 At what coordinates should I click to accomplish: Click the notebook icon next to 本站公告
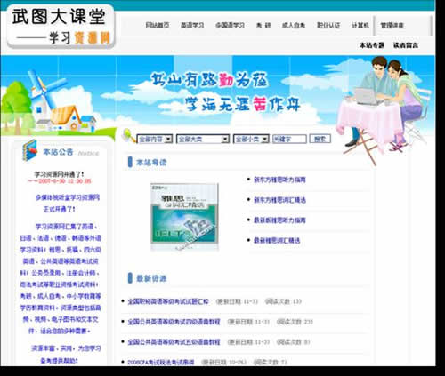[29, 150]
